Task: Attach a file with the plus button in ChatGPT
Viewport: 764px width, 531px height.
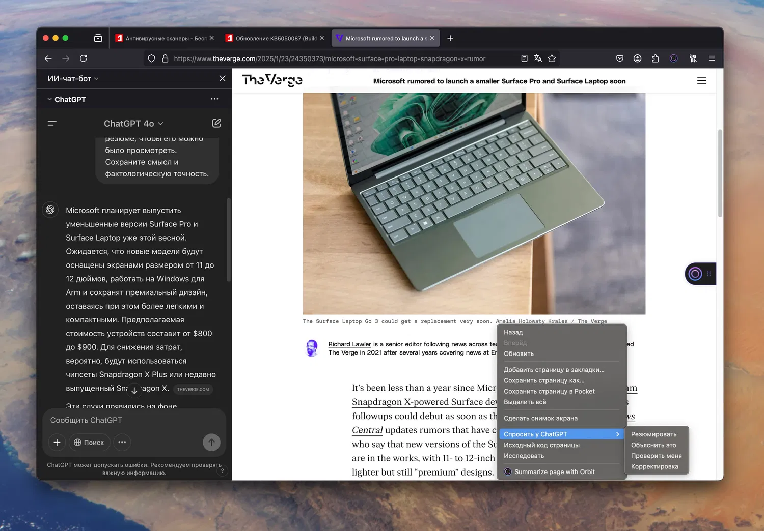Action: [x=57, y=442]
